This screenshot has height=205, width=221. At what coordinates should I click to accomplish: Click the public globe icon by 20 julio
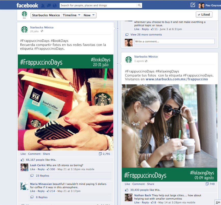[x=42, y=31]
